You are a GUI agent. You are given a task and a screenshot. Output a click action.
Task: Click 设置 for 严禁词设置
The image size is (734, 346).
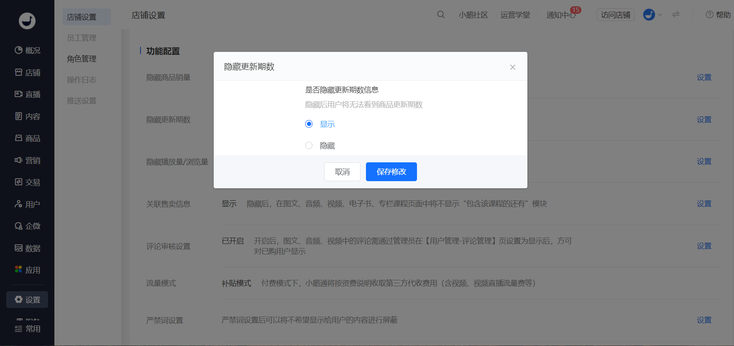coord(704,320)
